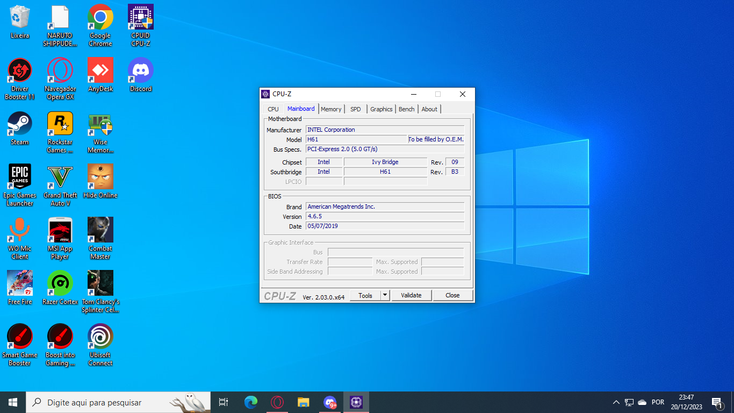The width and height of the screenshot is (734, 413).
Task: Open the Discord desktop shortcut
Action: click(141, 75)
